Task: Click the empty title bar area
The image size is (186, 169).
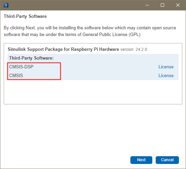Action: (76, 5)
